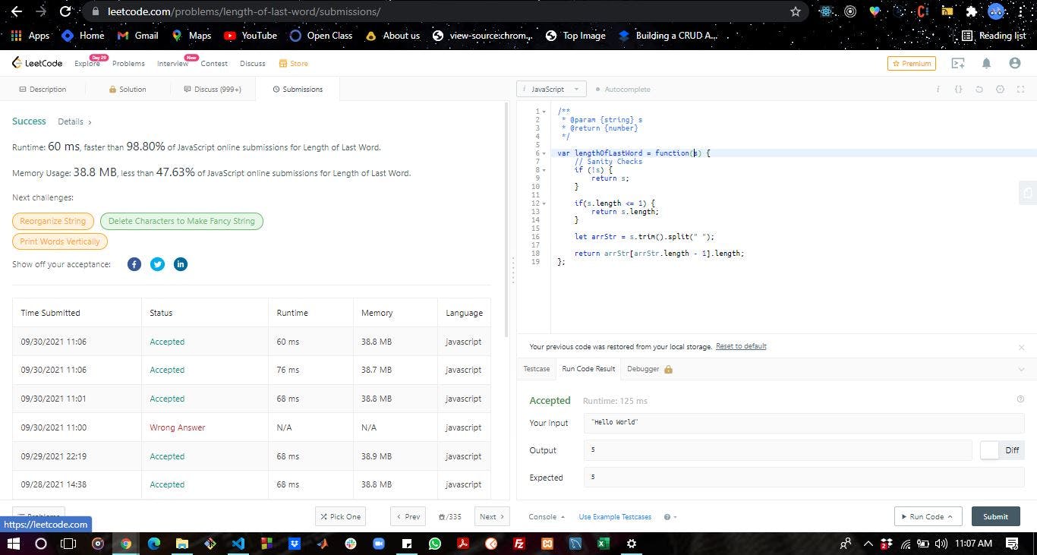Go to the Prev problem
The image size is (1037, 555).
[408, 517]
